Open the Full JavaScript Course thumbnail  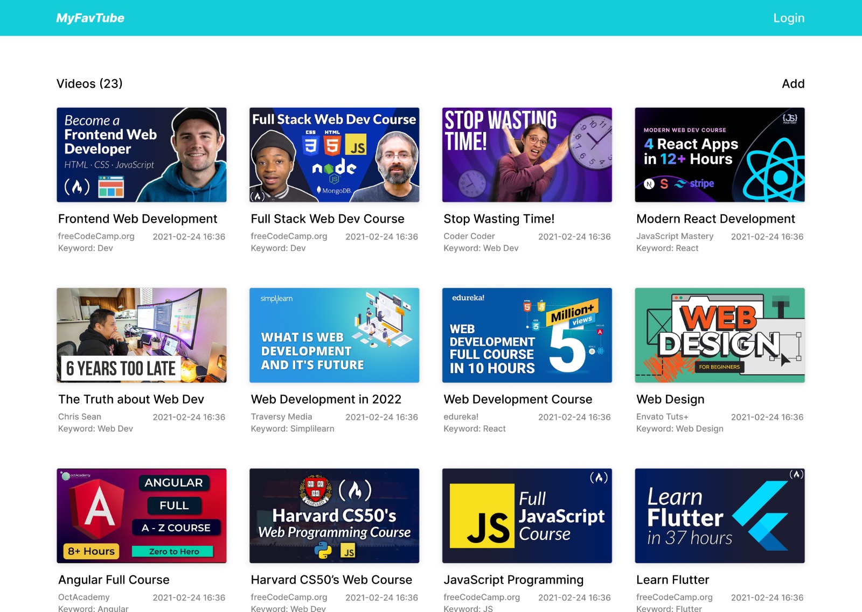click(527, 516)
